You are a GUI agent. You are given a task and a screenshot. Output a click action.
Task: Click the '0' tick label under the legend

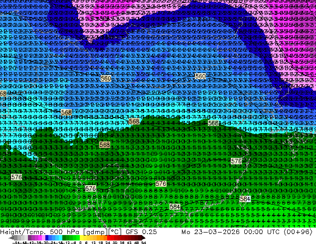point(80,243)
